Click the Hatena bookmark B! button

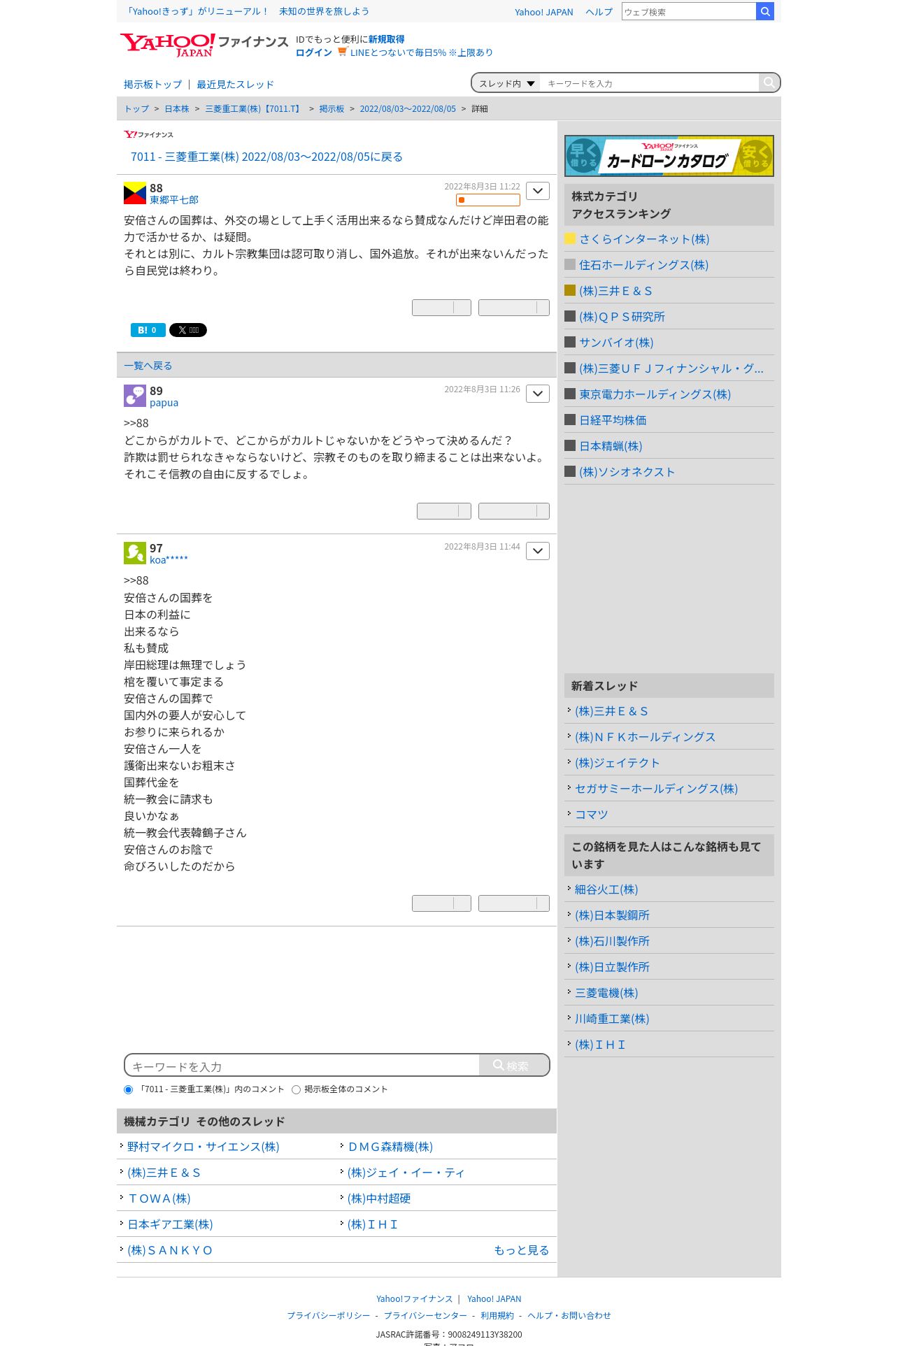(x=148, y=330)
